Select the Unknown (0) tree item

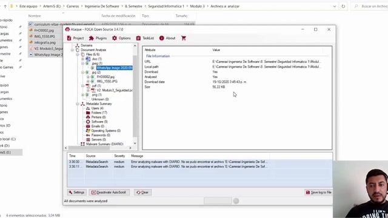(x=100, y=99)
